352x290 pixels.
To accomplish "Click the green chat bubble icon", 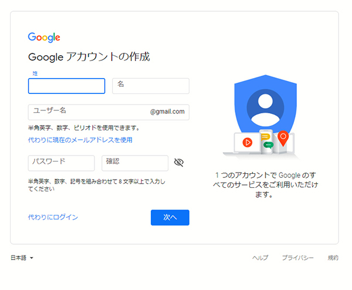I will 268,146.
